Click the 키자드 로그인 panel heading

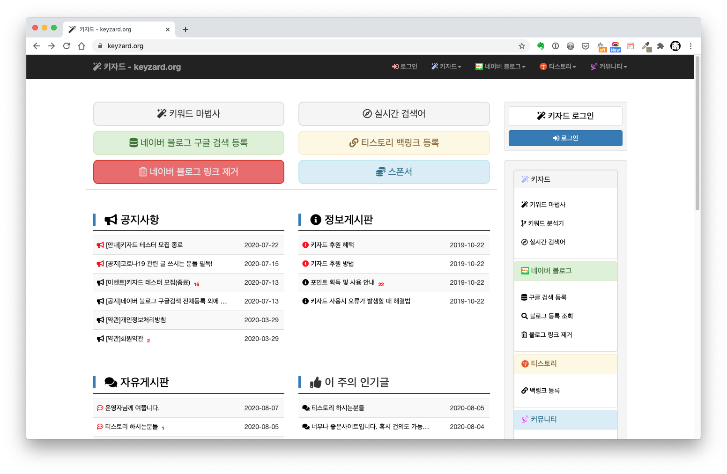[565, 116]
